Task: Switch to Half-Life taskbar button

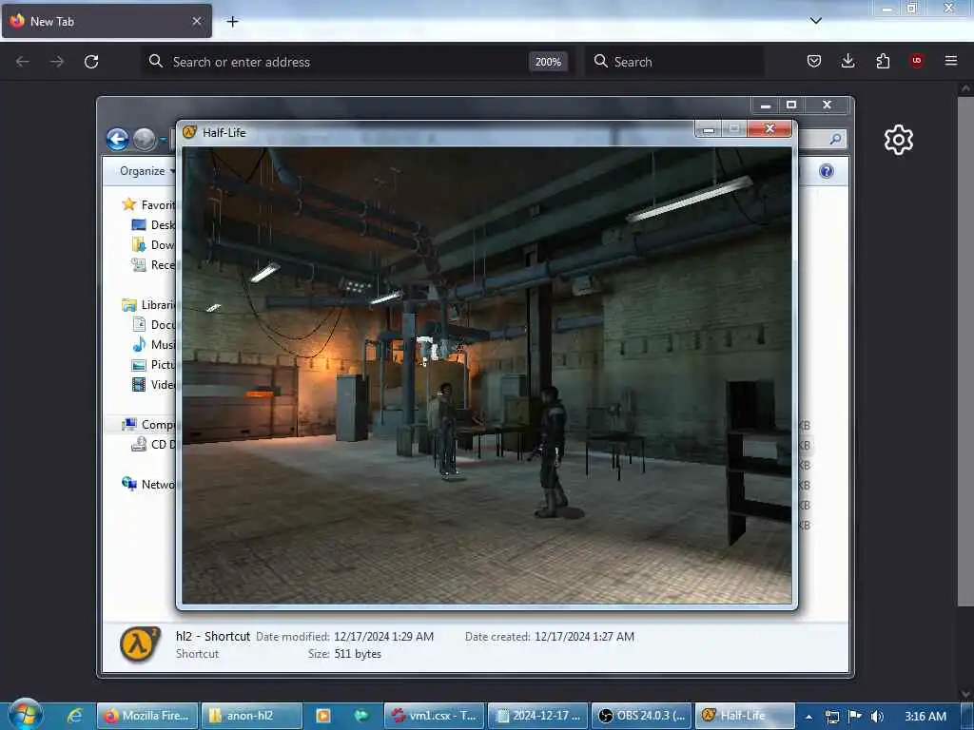Action: coord(745,716)
